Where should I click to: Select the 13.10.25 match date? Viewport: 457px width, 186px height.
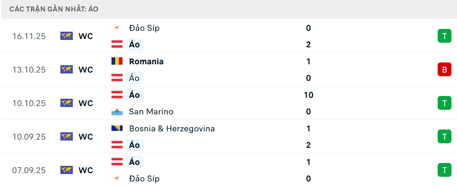tap(29, 69)
